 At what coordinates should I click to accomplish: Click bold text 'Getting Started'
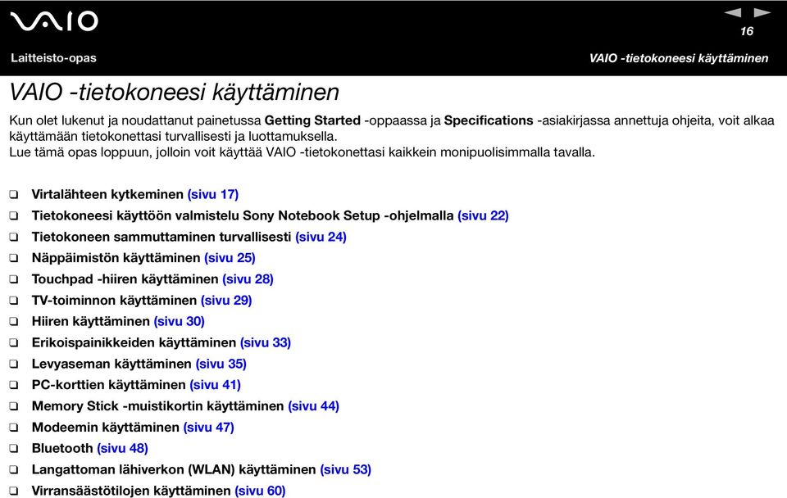tap(312, 121)
